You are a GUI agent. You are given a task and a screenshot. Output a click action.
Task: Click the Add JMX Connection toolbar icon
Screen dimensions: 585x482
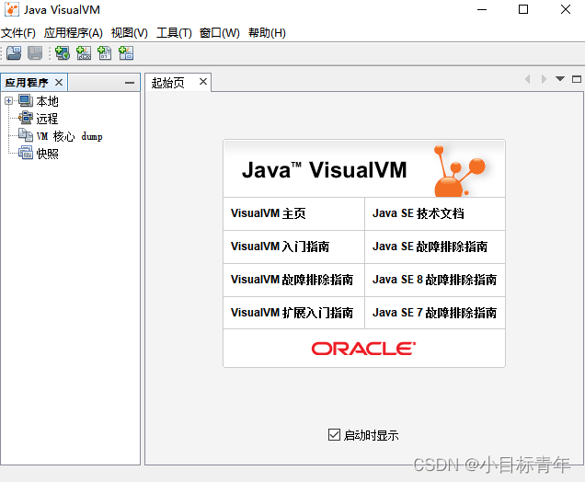click(84, 53)
